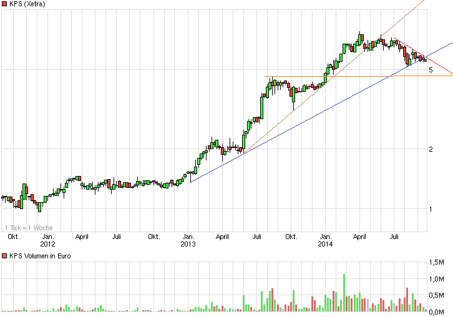
Task: Select the 'KPS Volumen in Euro' legend text
Action: coord(40,256)
